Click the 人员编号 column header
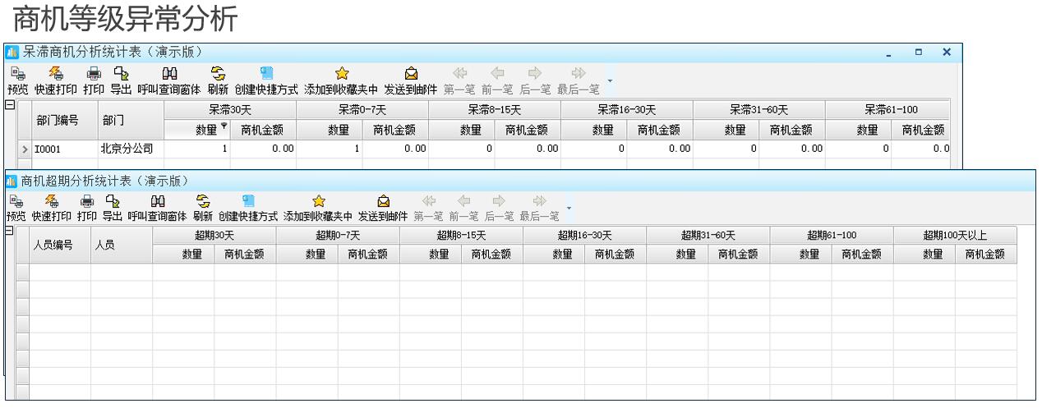The height and width of the screenshot is (408, 1042). [53, 245]
